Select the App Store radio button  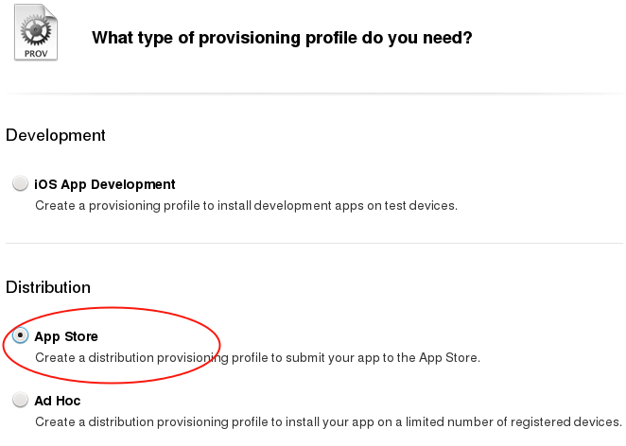point(20,335)
